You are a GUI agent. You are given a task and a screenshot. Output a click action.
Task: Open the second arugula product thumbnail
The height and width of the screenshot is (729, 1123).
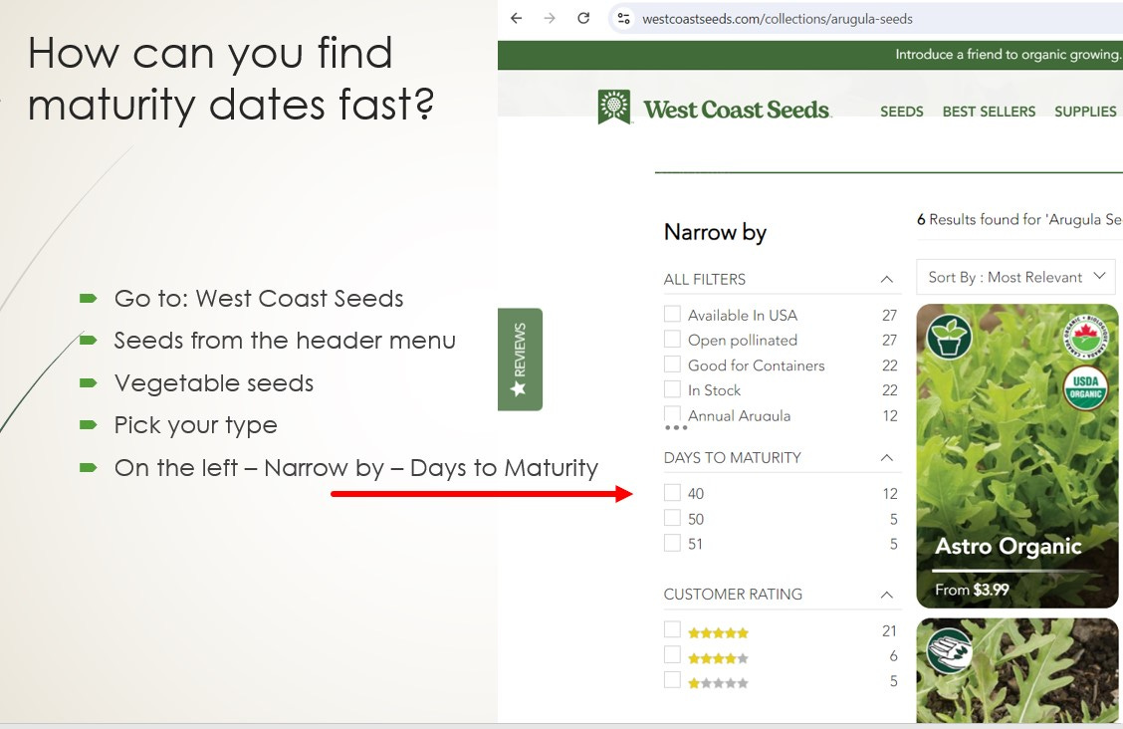click(1017, 670)
